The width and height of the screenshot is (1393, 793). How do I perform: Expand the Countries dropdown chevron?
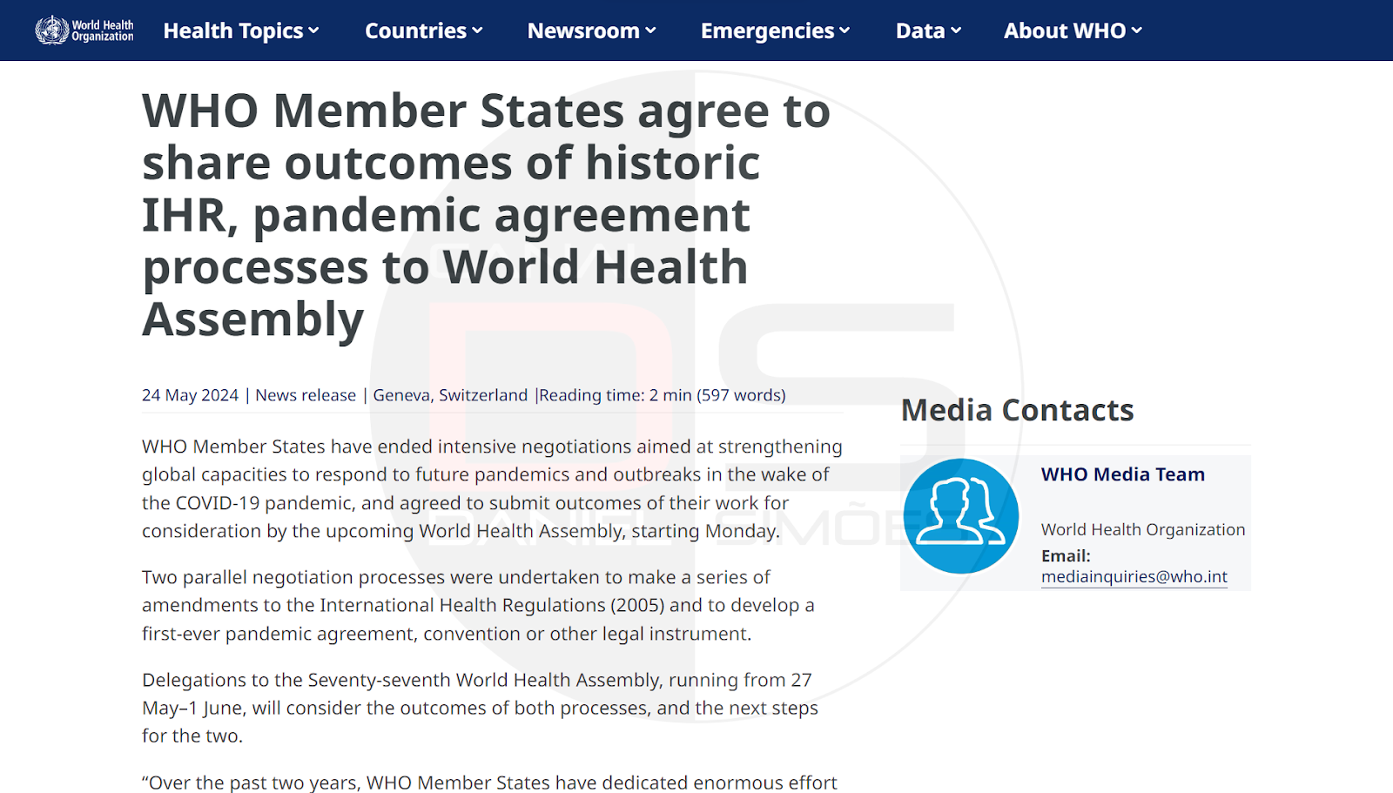[477, 31]
